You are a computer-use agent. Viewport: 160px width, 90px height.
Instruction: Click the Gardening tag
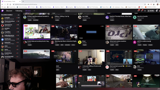point(35,20)
